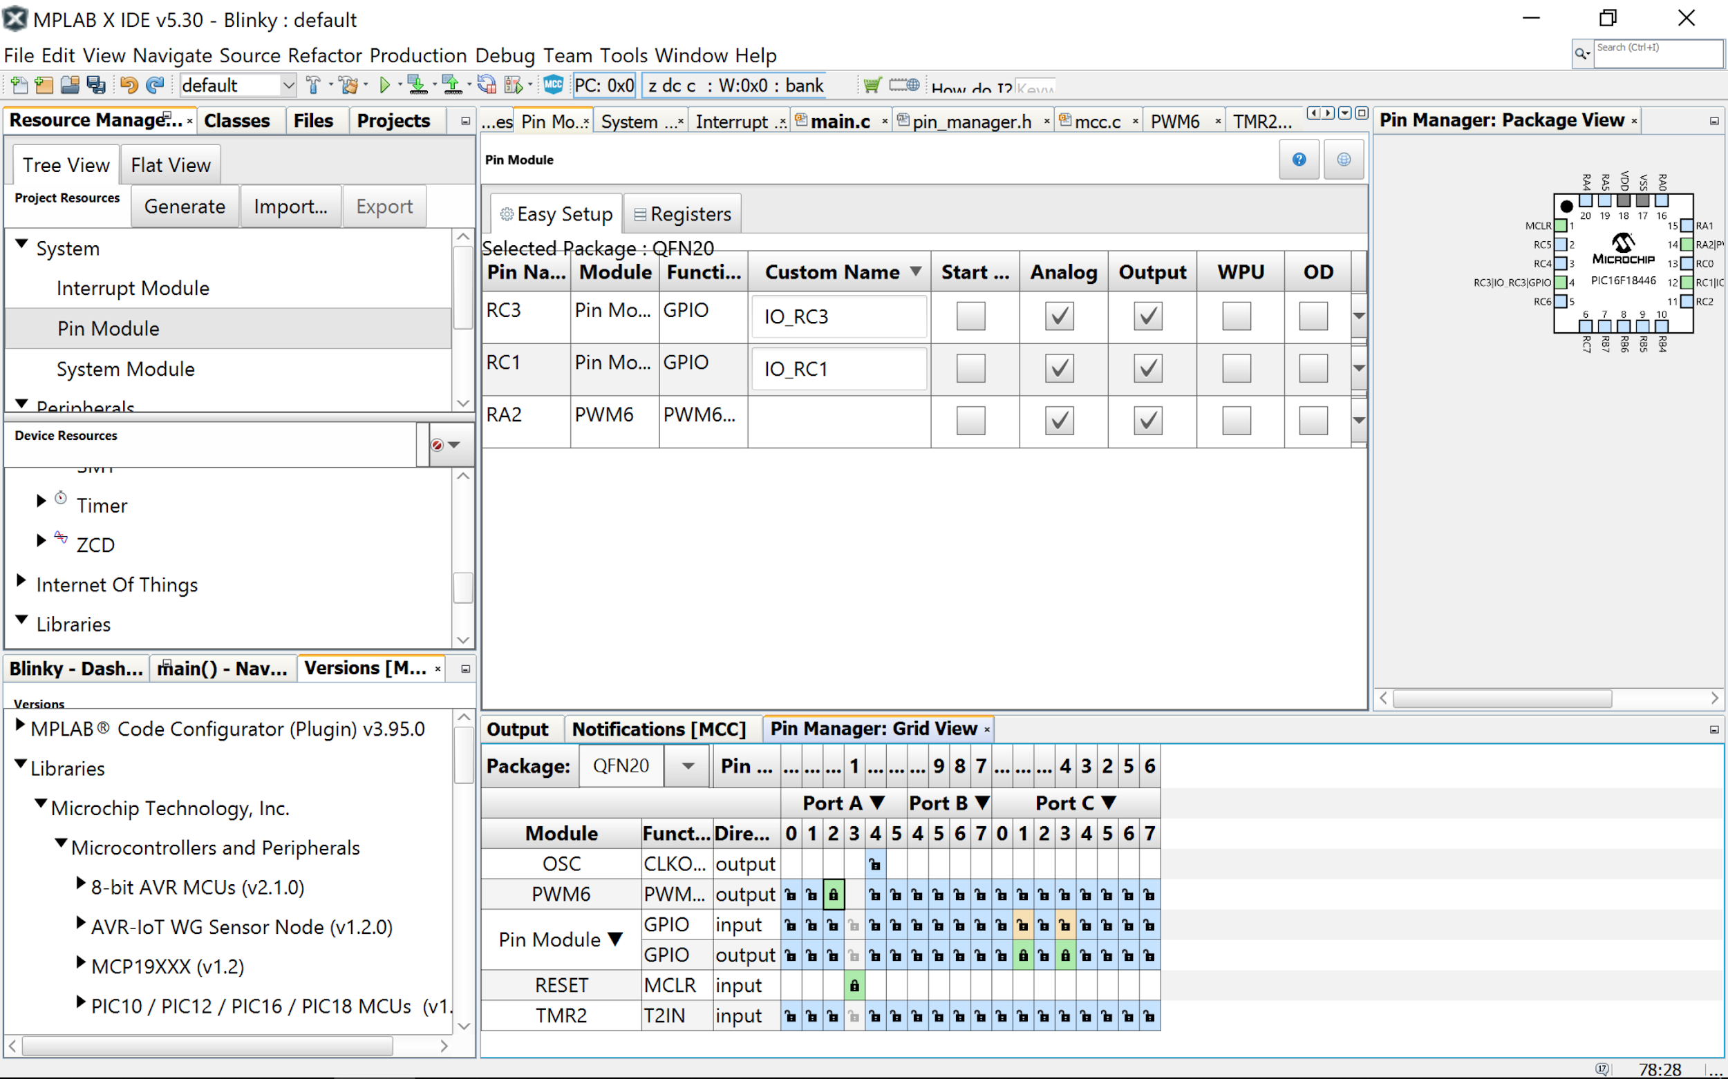The height and width of the screenshot is (1079, 1728).
Task: Click the shopping cart toolbar icon
Action: (x=872, y=85)
